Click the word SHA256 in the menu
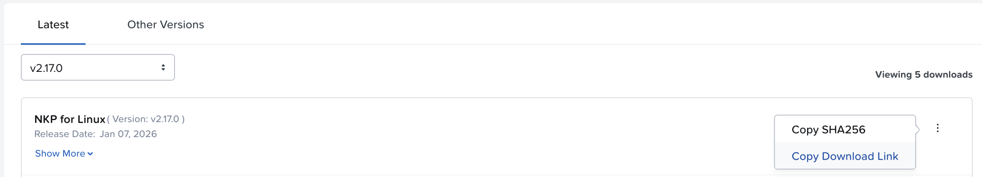The image size is (982, 177). click(843, 130)
